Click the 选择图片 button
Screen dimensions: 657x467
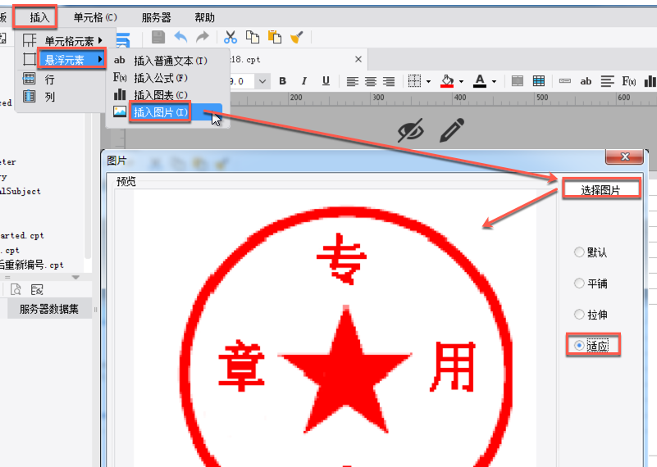coord(600,190)
